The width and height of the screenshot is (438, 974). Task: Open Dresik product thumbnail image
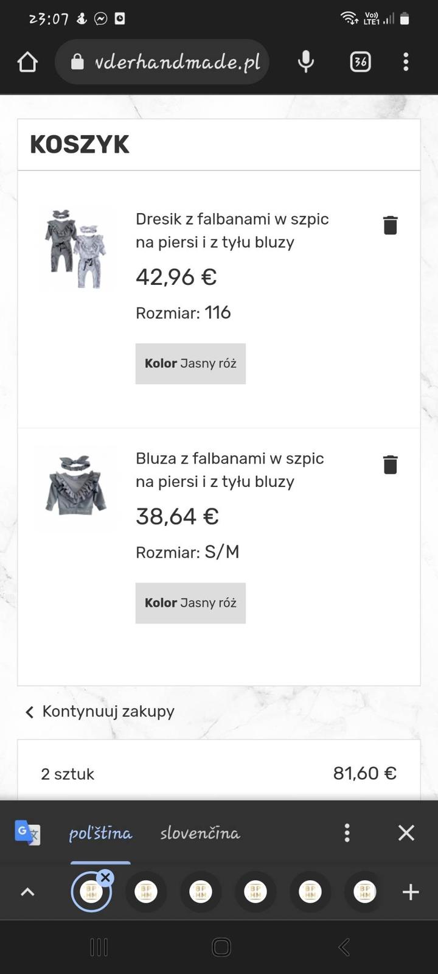tap(76, 248)
